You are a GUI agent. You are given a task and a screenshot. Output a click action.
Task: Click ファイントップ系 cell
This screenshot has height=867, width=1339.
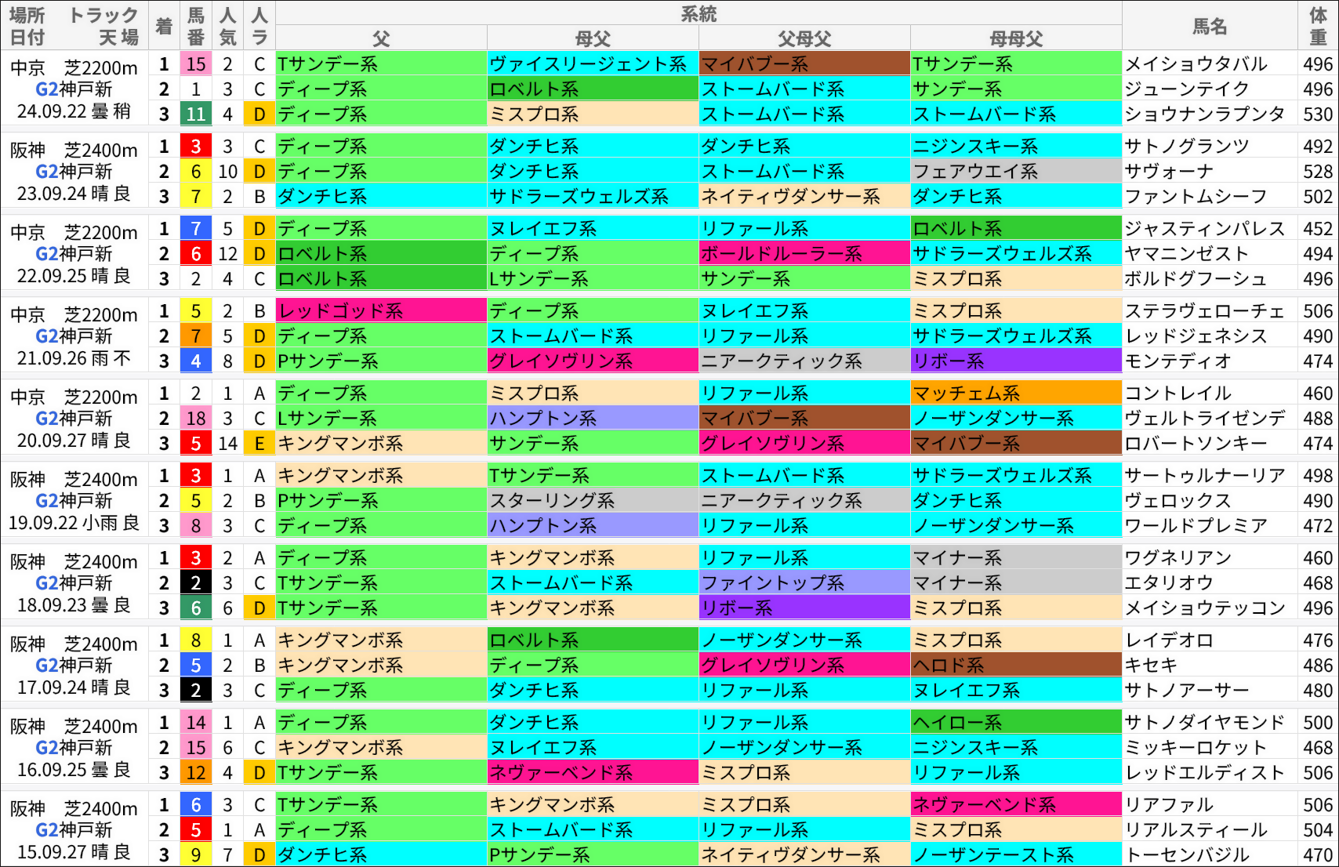click(804, 583)
